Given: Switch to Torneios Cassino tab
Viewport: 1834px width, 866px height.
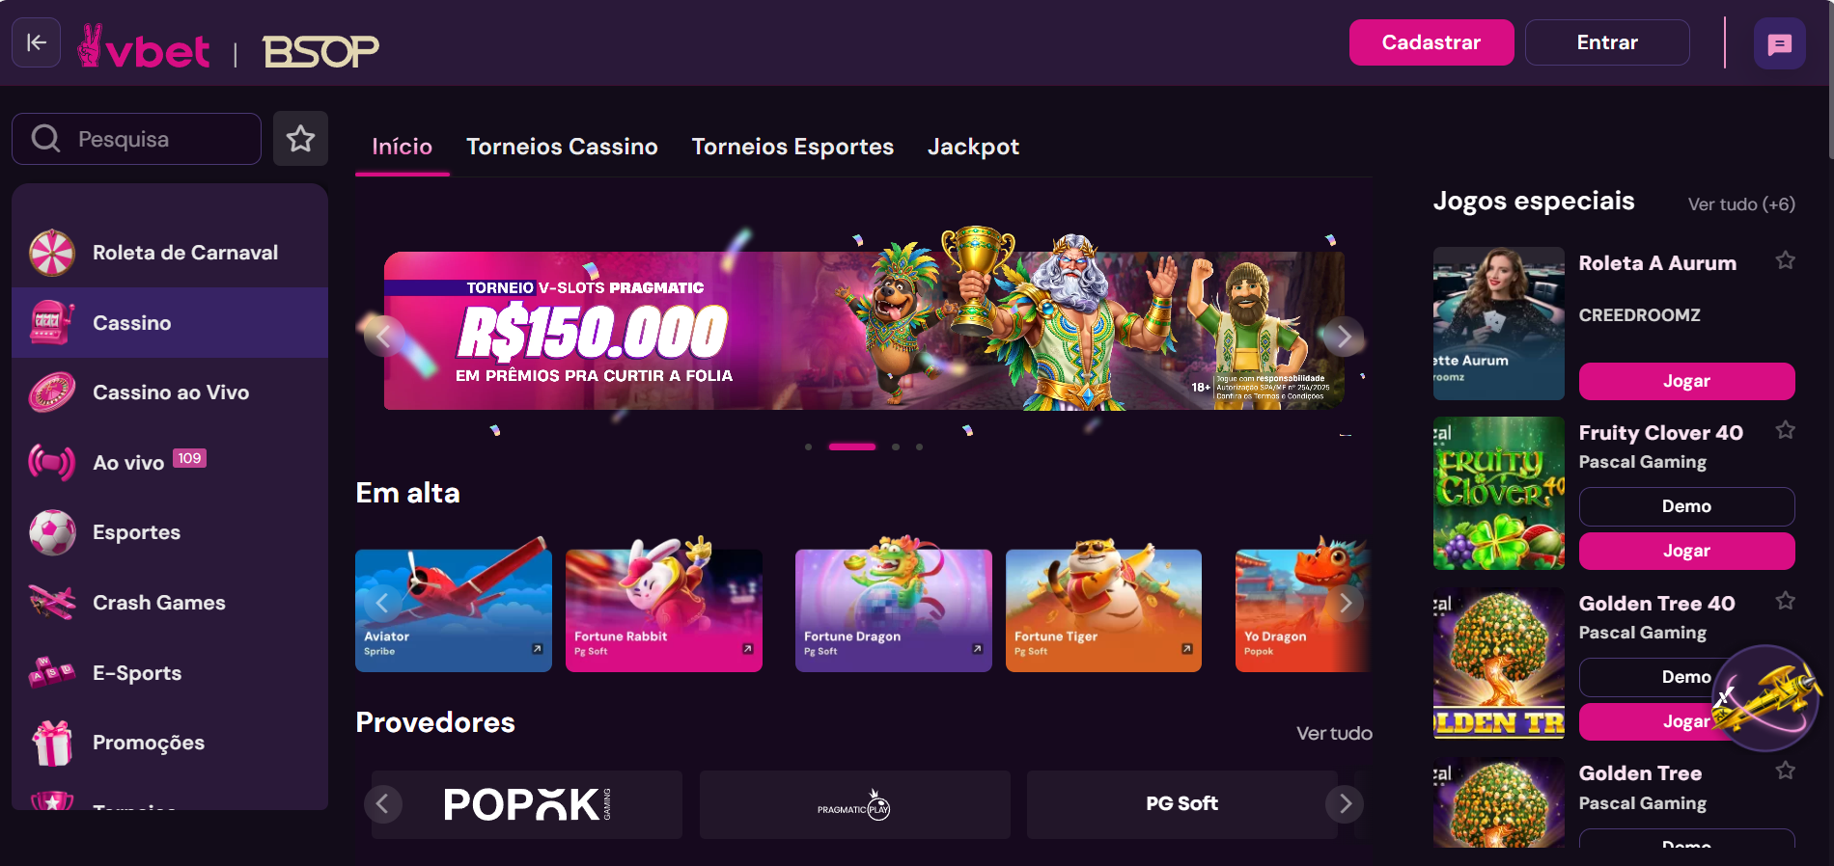Looking at the screenshot, I should point(562,147).
